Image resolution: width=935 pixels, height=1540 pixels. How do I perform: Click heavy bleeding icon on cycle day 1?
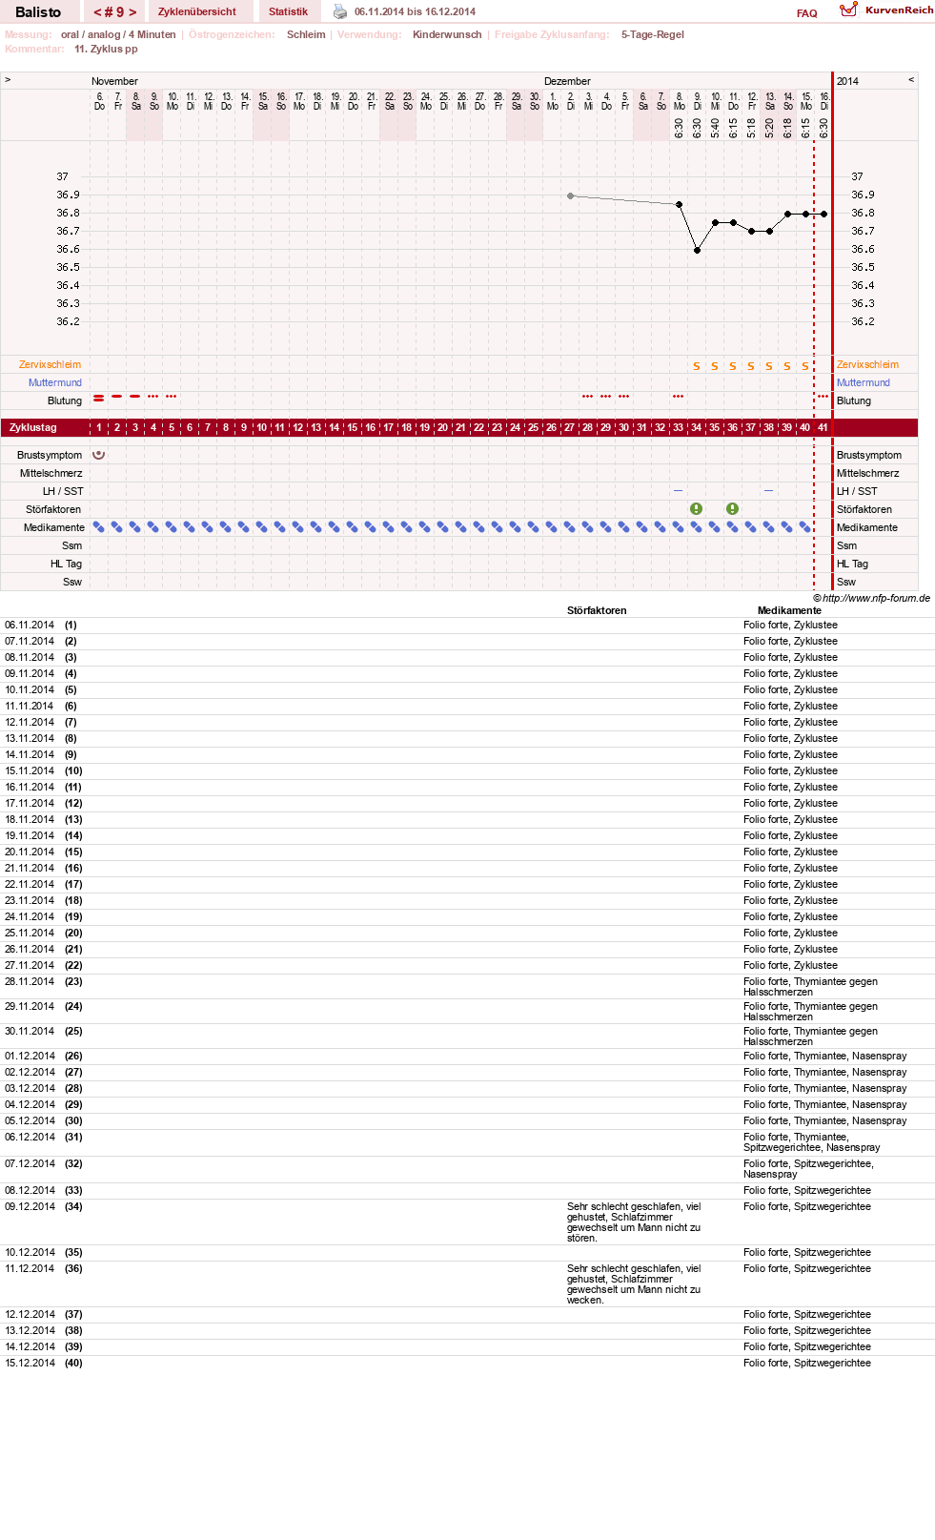pos(99,398)
